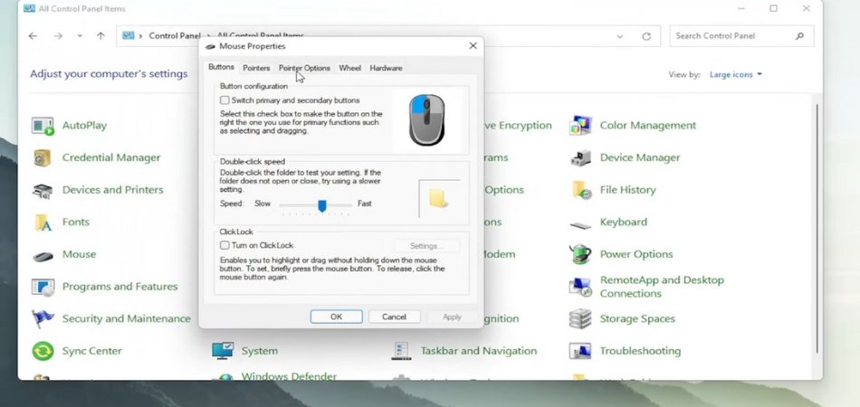Open the Devices and Printers icon

pyautogui.click(x=43, y=190)
